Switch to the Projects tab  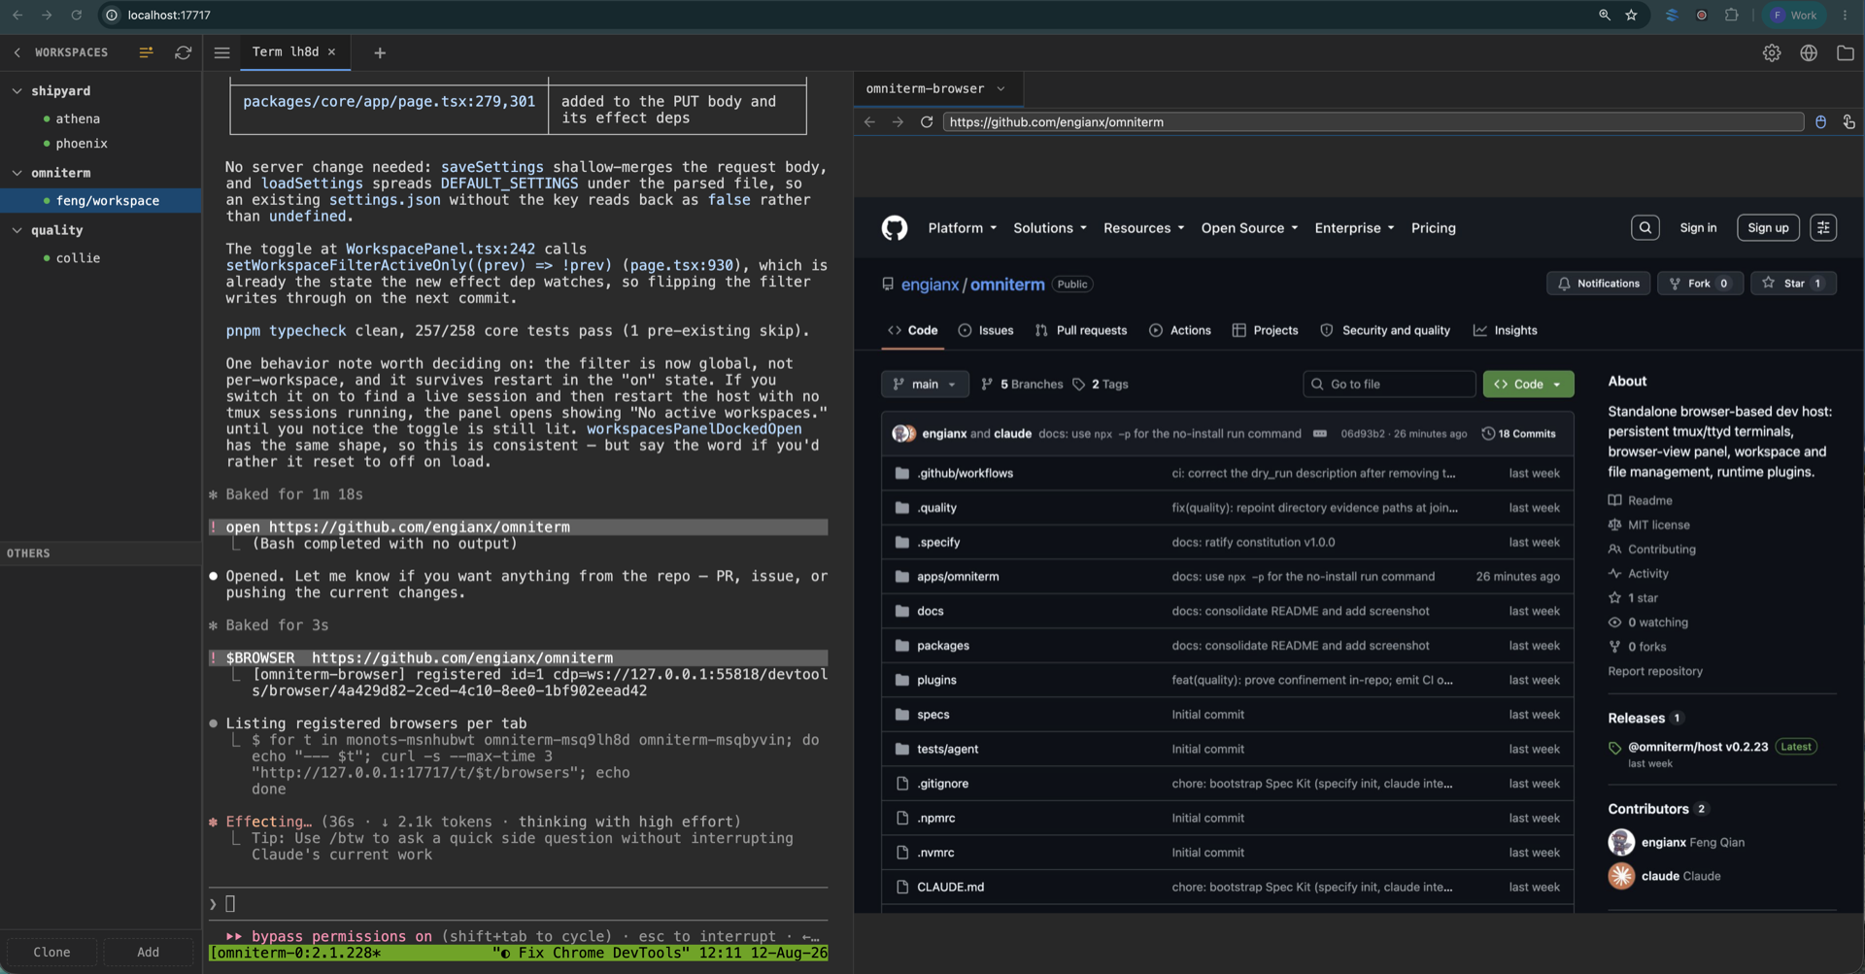(1265, 331)
